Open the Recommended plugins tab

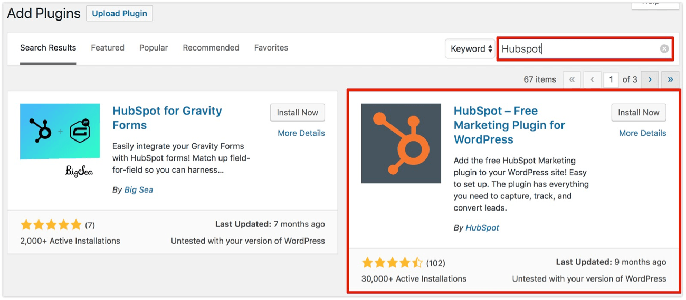pos(211,48)
